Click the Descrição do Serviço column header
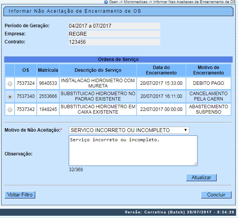 [98, 70]
